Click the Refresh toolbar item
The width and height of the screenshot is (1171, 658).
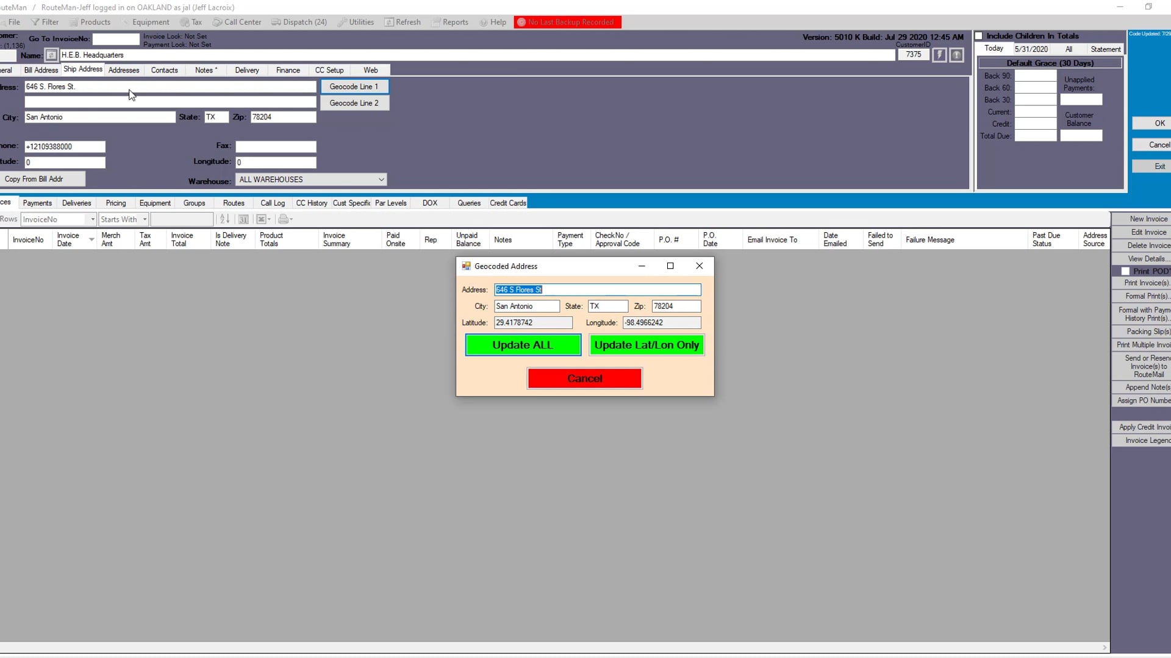tap(403, 22)
